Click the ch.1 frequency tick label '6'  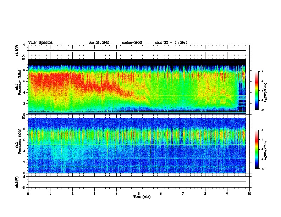pos(24,81)
